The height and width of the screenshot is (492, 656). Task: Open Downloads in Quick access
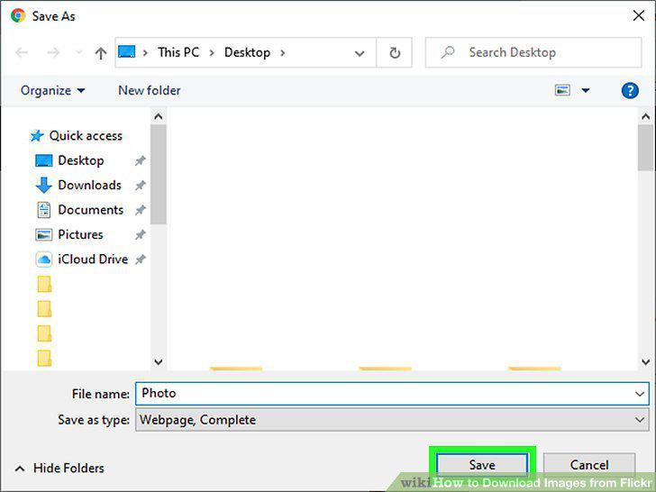[x=89, y=185]
